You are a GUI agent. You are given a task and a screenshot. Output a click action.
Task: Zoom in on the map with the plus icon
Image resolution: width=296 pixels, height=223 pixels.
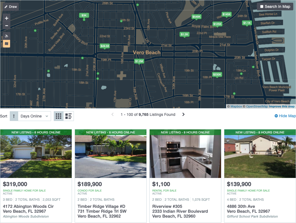(x=6, y=18)
